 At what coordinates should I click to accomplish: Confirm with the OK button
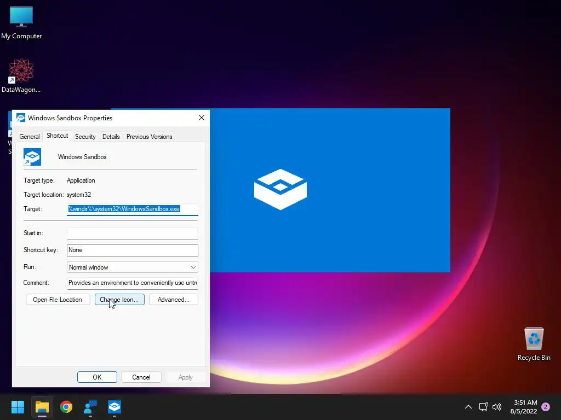pos(97,377)
